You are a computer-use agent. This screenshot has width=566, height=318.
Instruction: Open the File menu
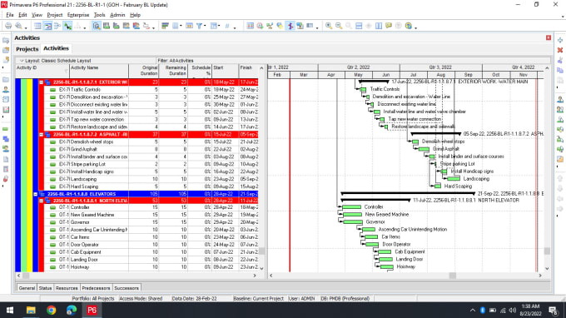[10, 15]
